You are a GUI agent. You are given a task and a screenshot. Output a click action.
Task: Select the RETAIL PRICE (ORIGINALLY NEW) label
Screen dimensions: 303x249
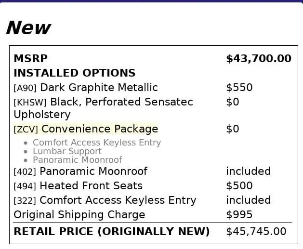coord(111,232)
